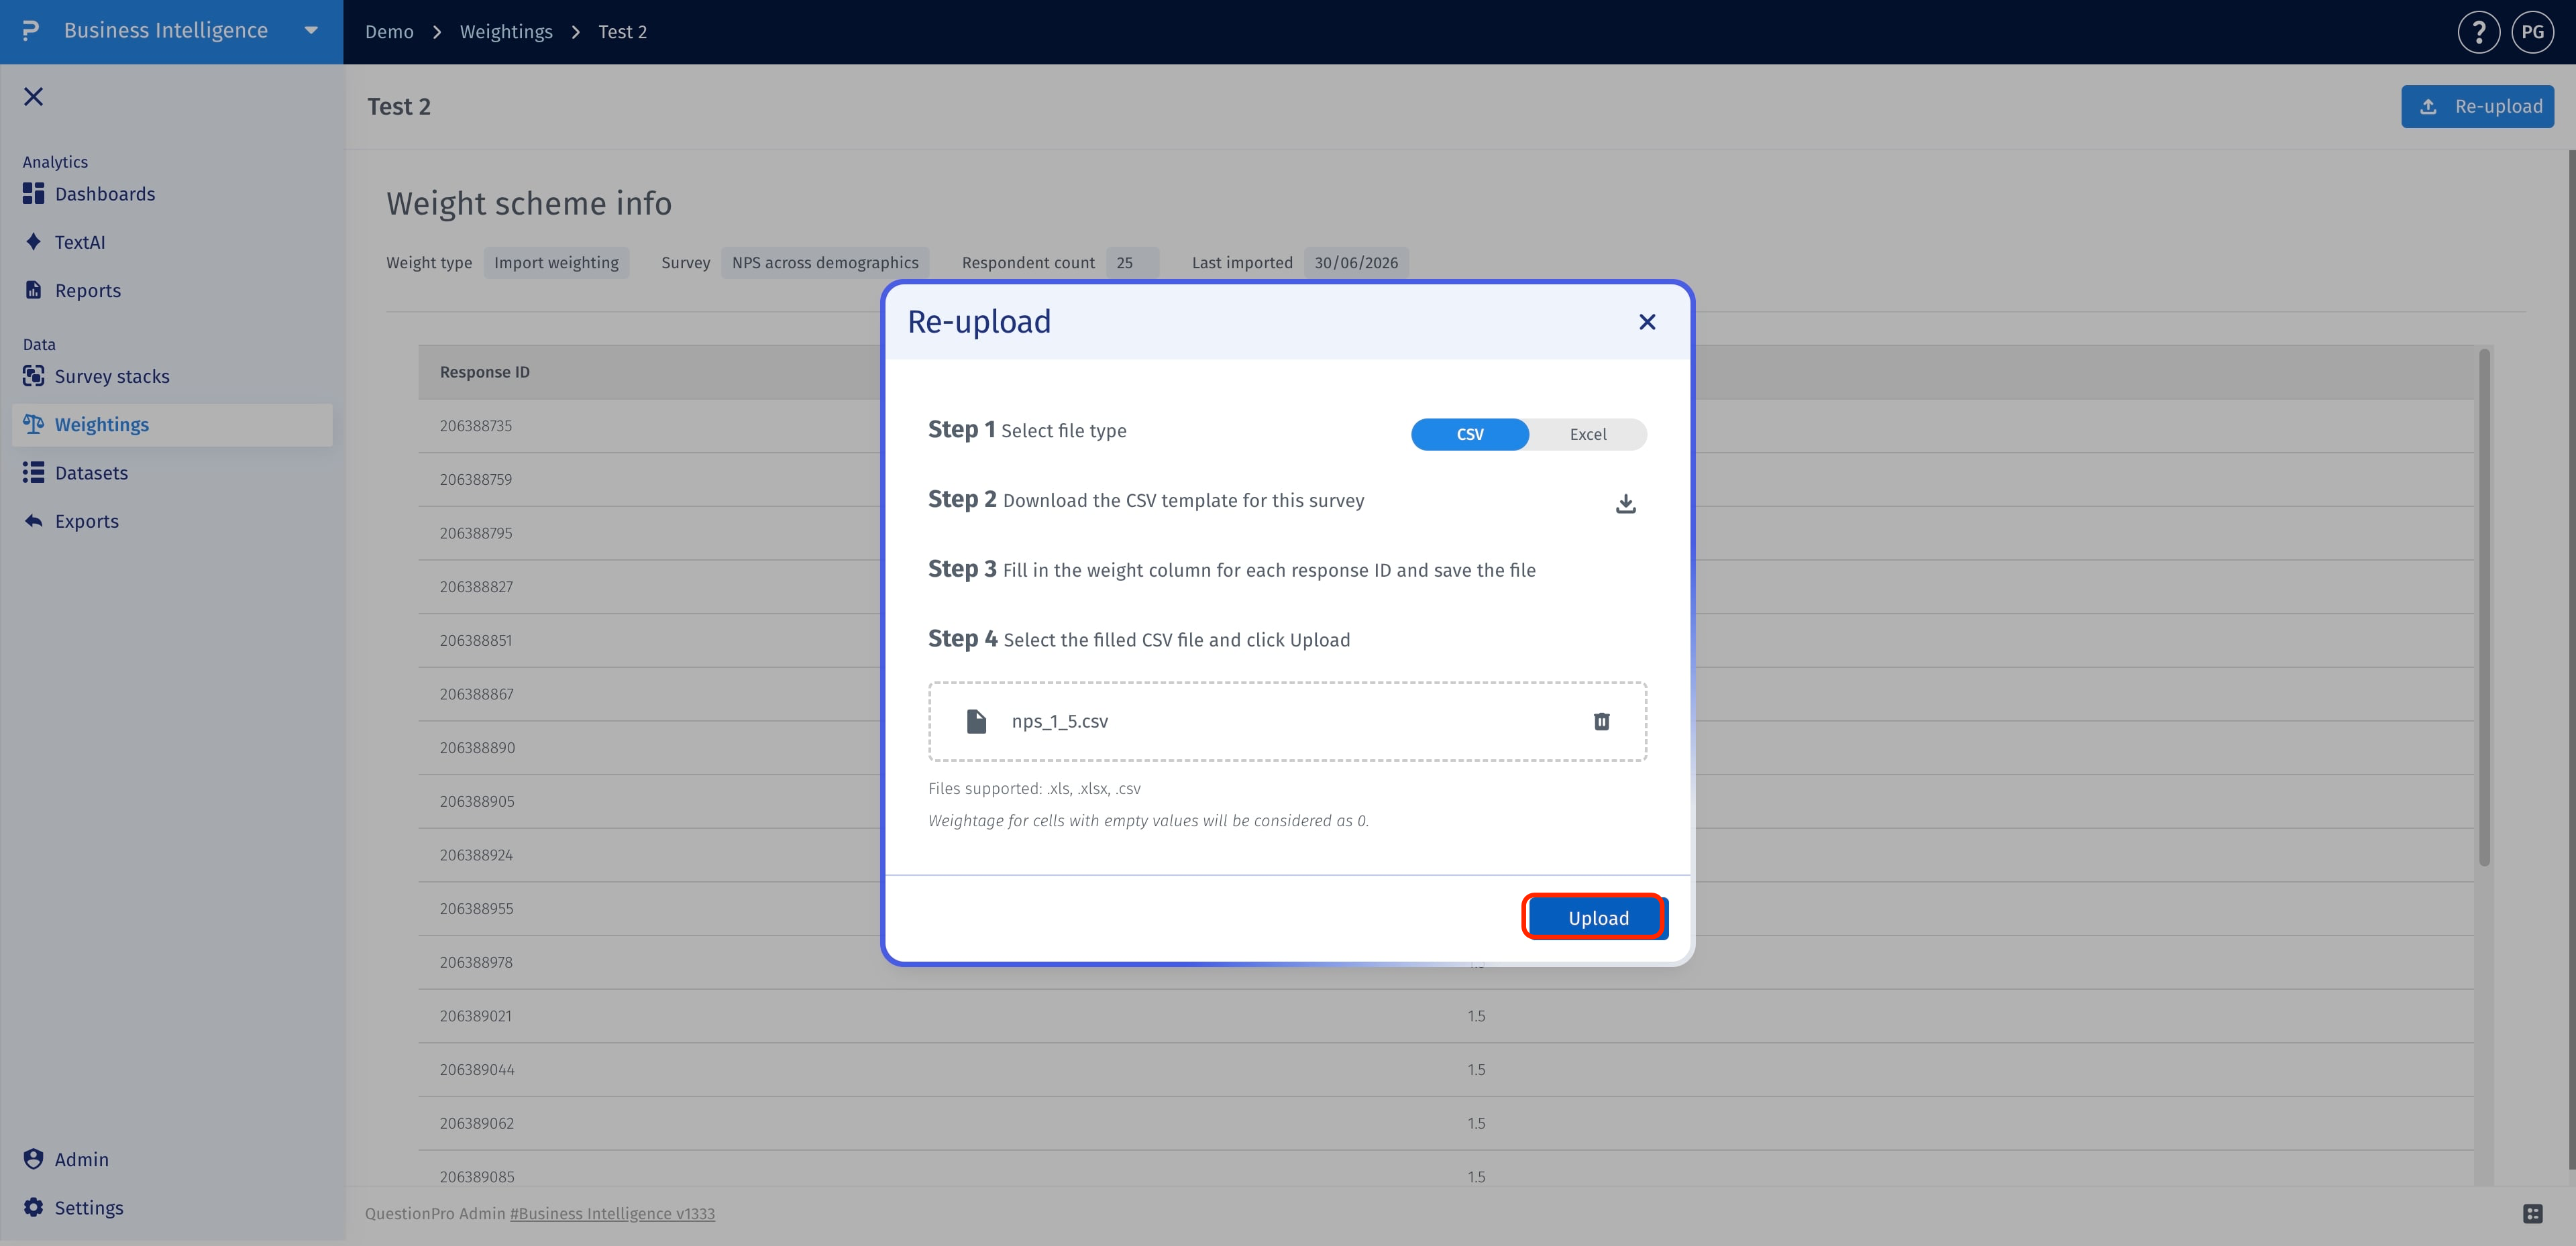The height and width of the screenshot is (1246, 2576).
Task: Click response ID 206388924
Action: coord(476,855)
